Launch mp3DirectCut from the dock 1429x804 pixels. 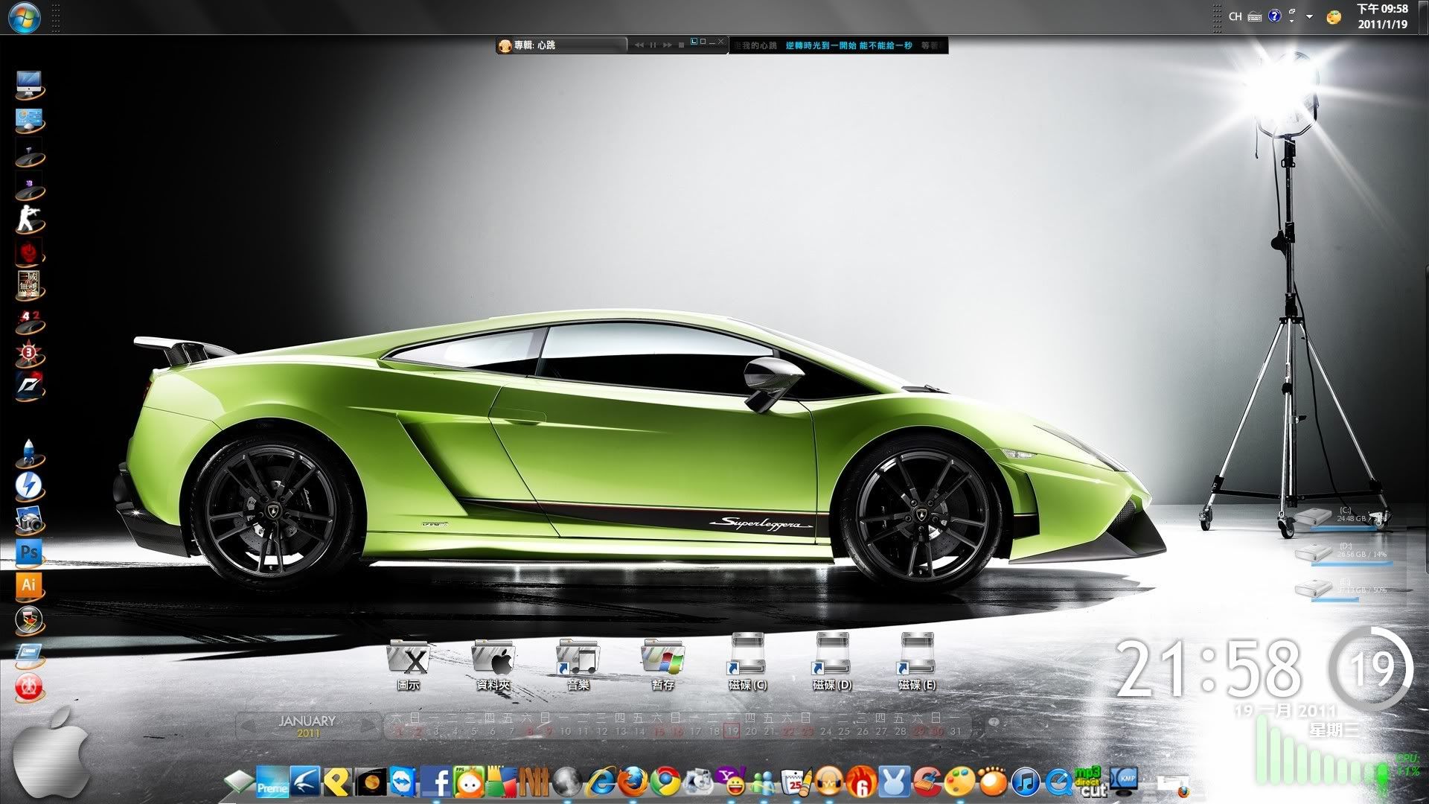tap(1090, 782)
